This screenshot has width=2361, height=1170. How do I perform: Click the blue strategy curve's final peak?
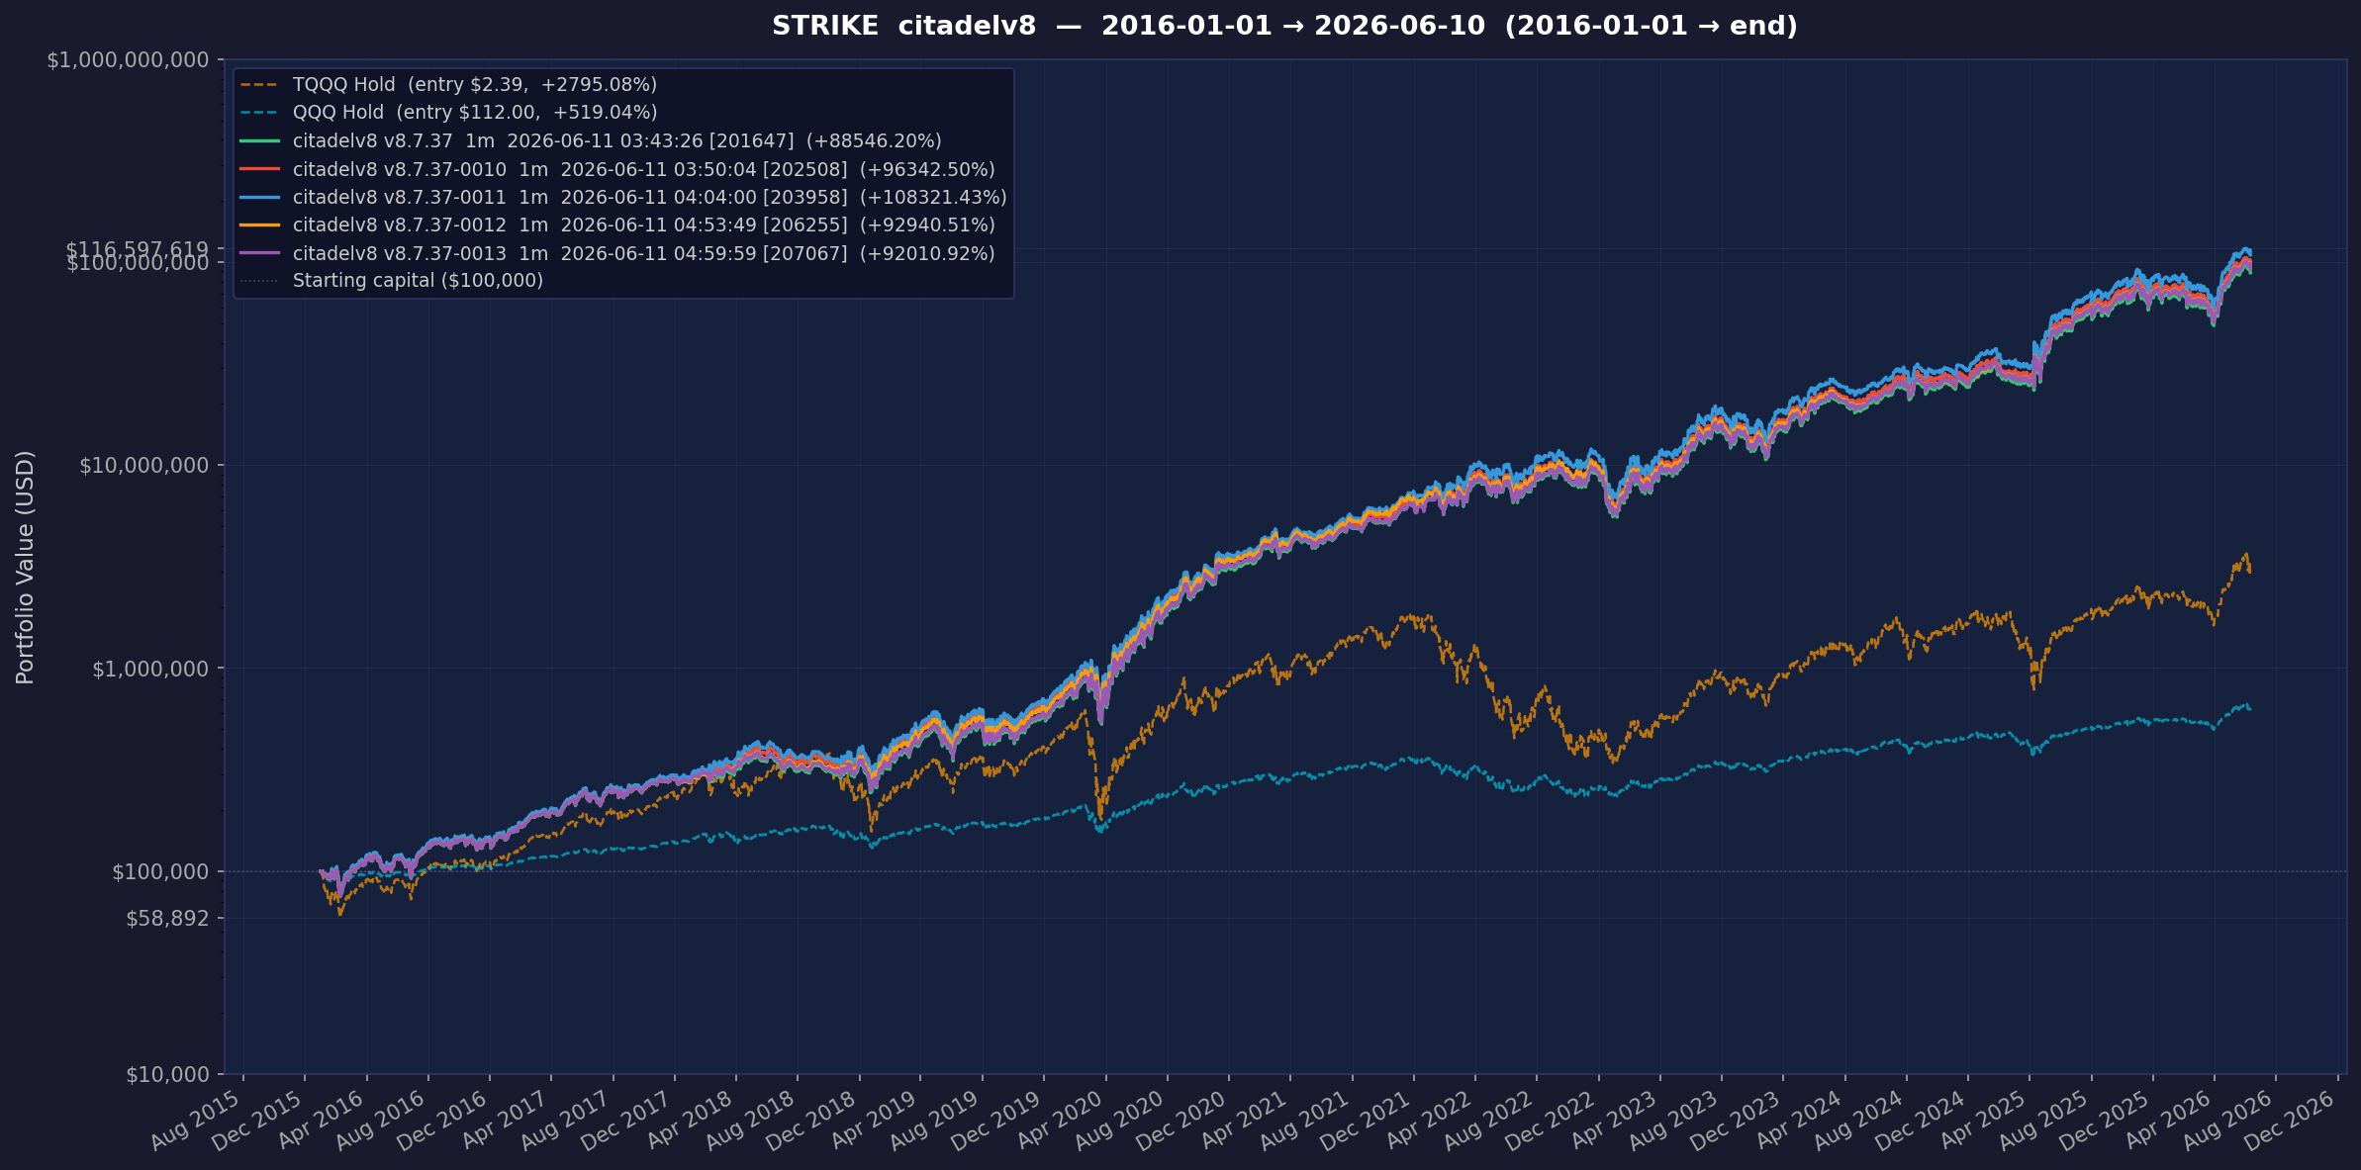(2246, 248)
